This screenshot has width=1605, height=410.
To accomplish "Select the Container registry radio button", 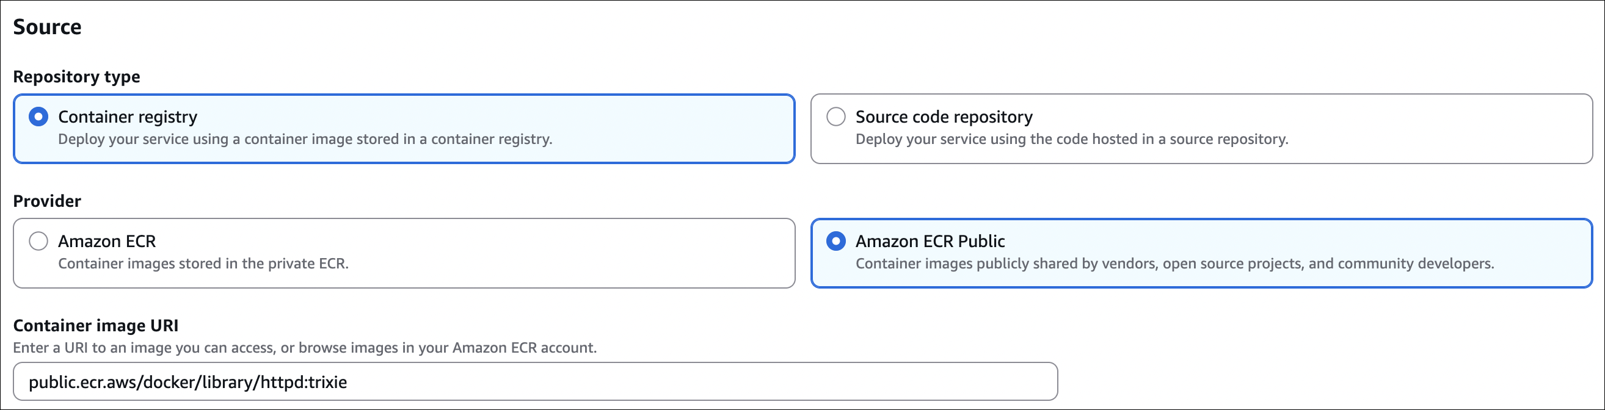I will (38, 117).
